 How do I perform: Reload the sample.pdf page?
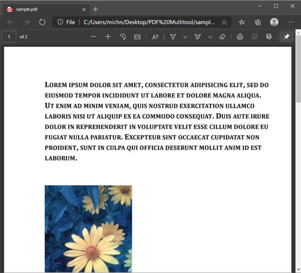(x=42, y=22)
